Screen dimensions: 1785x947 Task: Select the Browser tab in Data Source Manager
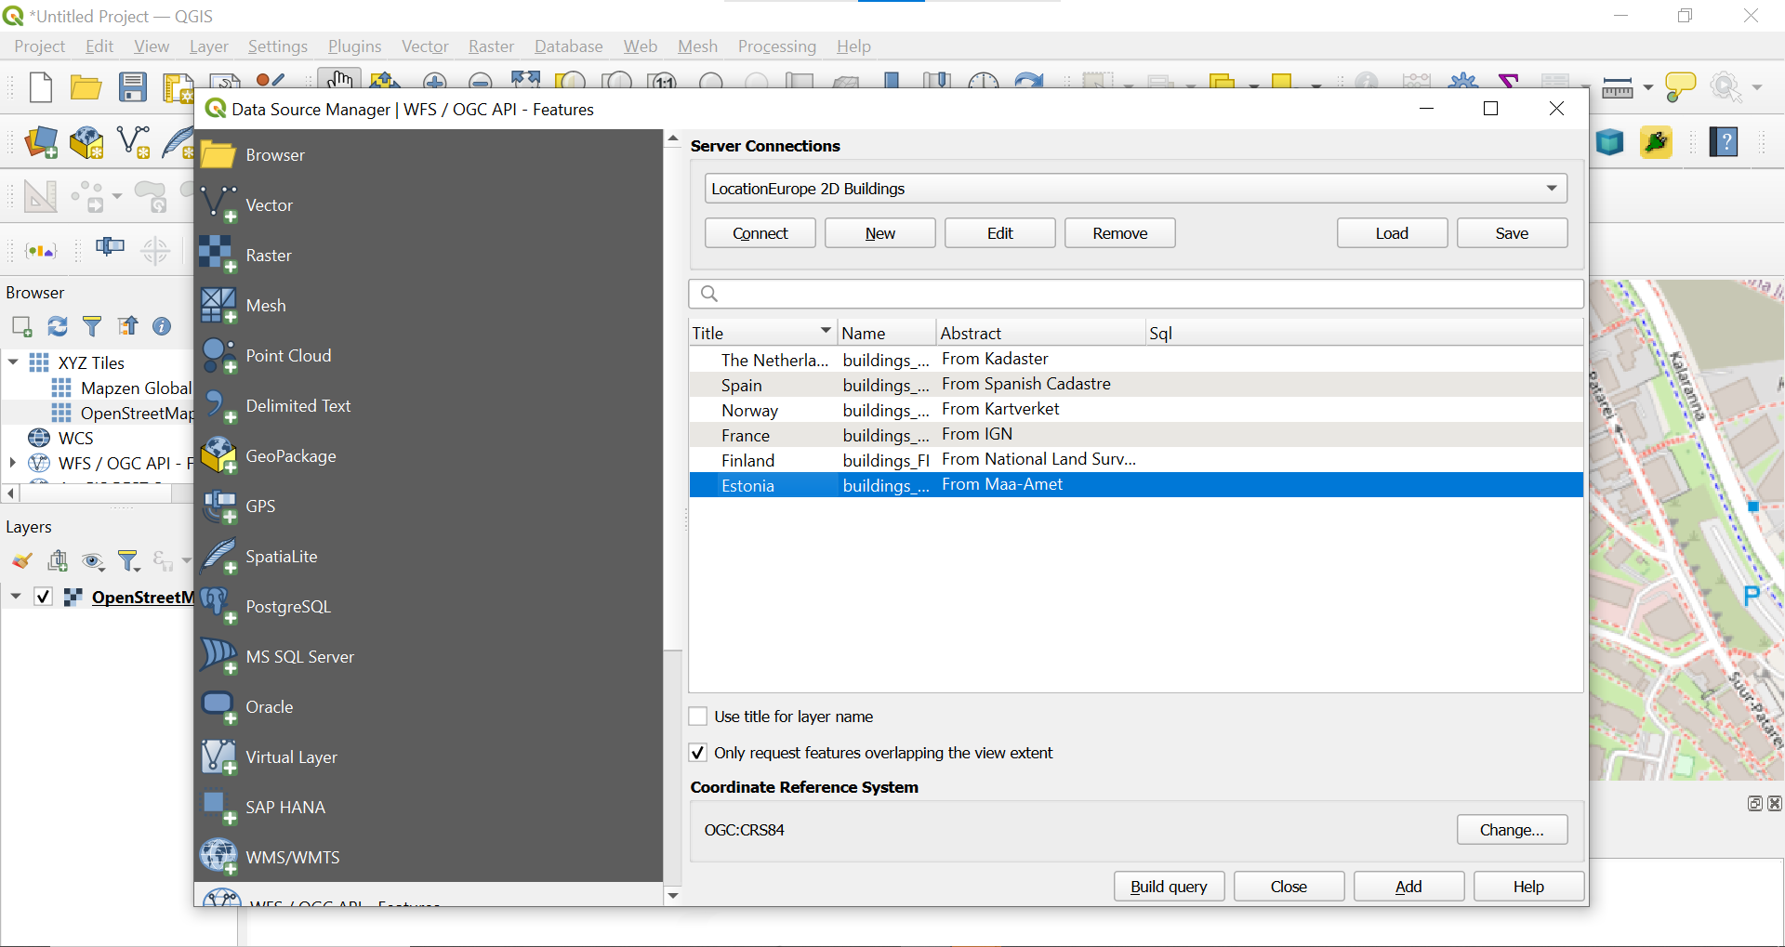pyautogui.click(x=428, y=155)
